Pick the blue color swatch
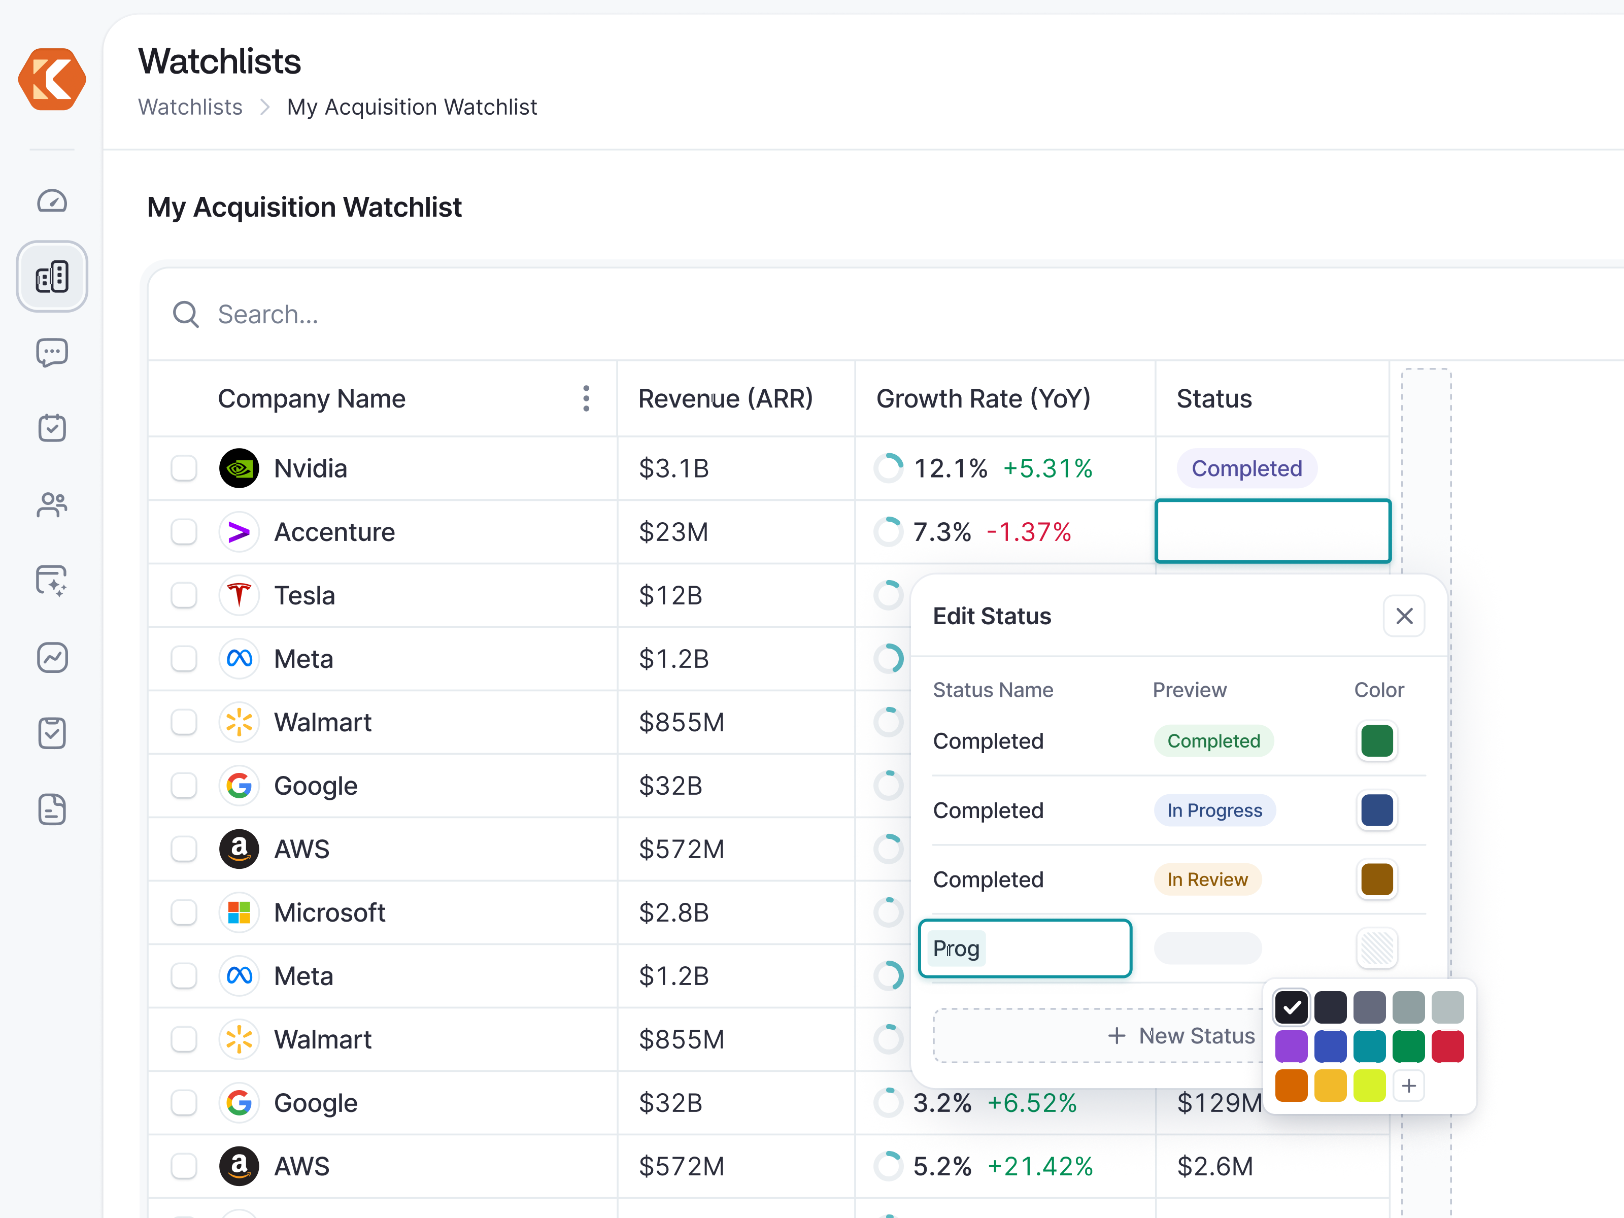Viewport: 1624px width, 1218px height. click(1330, 1047)
